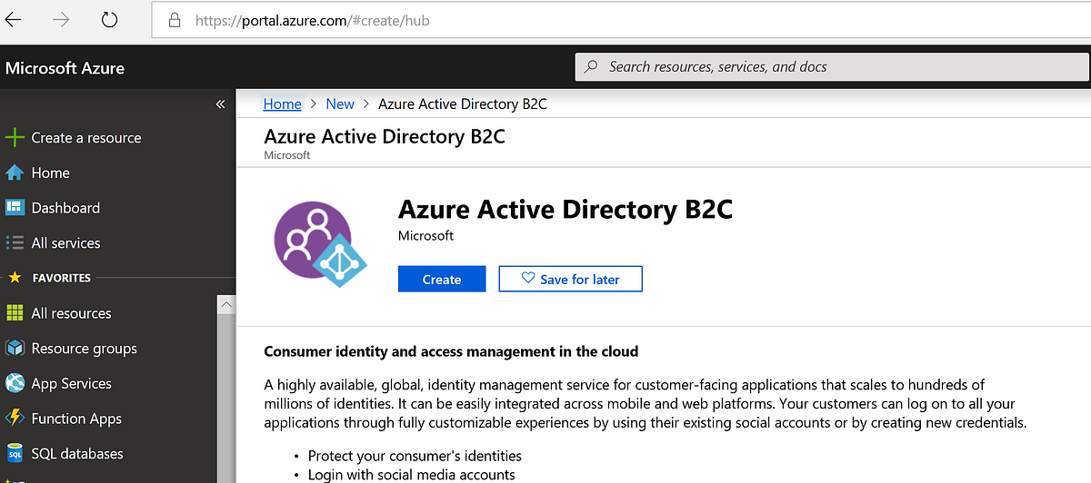Click the New breadcrumb link
This screenshot has width=1091, height=483.
click(x=340, y=104)
